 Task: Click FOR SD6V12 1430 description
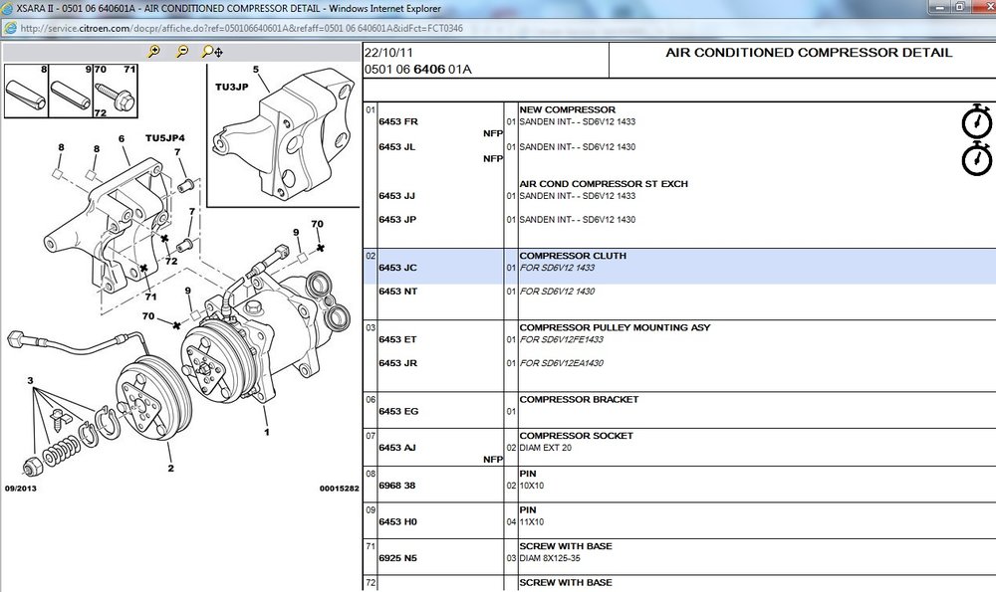click(x=557, y=292)
